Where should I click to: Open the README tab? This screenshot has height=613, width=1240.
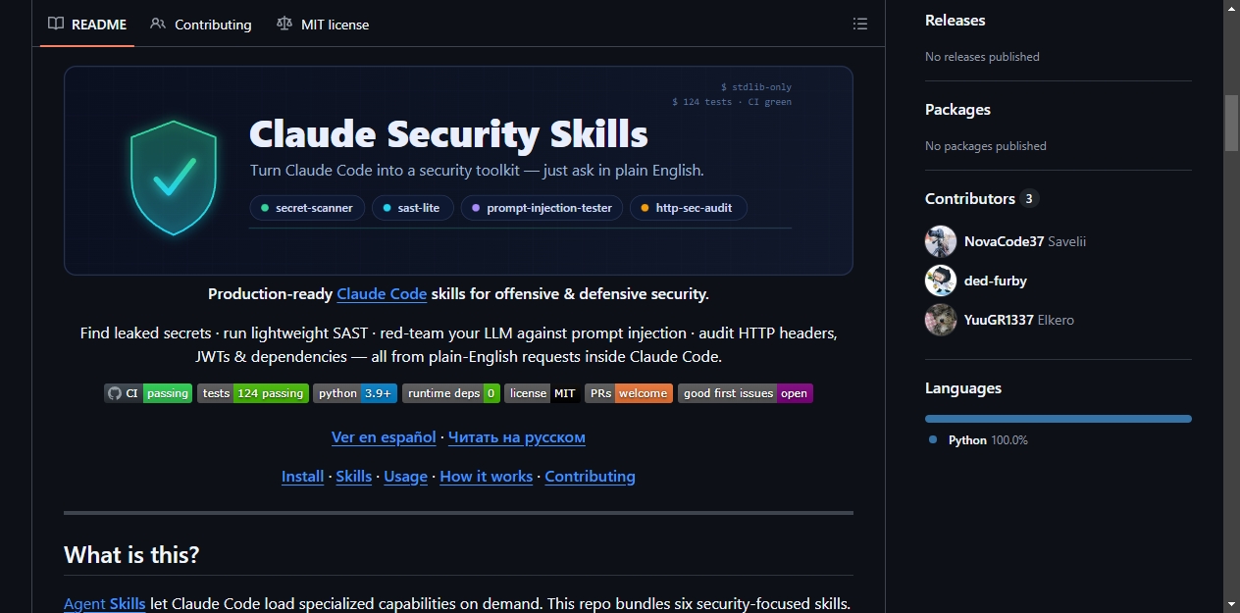tap(87, 24)
